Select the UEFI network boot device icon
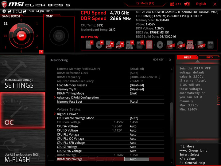This screenshot has height=166, width=221. point(140,45)
